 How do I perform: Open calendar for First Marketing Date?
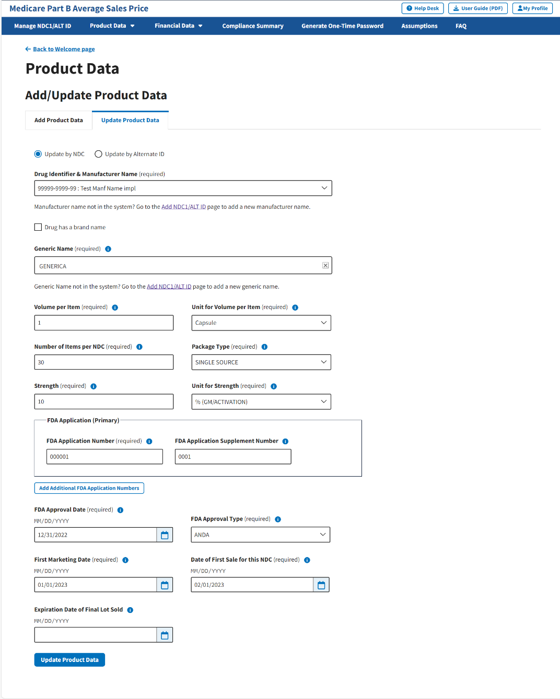(165, 585)
